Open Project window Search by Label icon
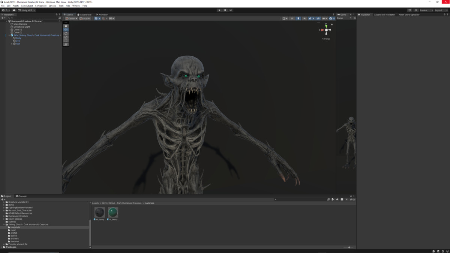This screenshot has height=253, width=450. click(337, 199)
